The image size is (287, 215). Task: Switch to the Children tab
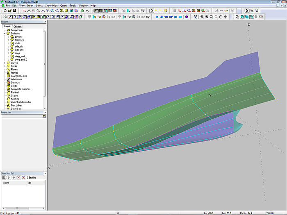point(18,26)
